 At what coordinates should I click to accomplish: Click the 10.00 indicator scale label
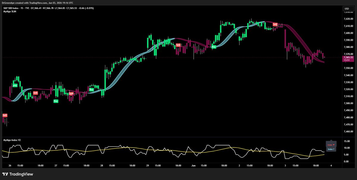tap(347, 148)
